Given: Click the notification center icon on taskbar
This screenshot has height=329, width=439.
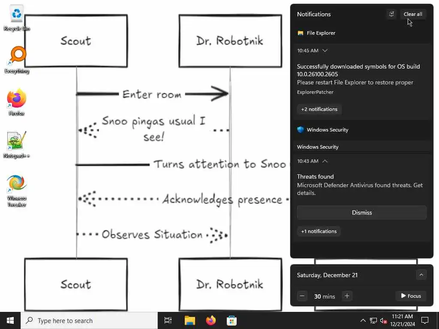Looking at the screenshot, I should pyautogui.click(x=425, y=320).
